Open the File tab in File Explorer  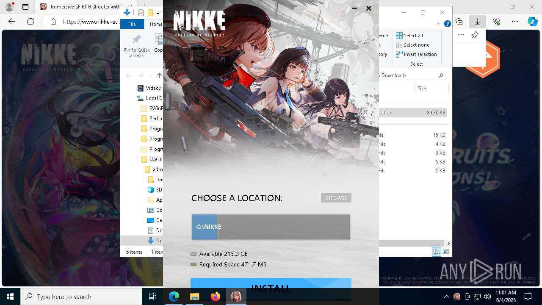[x=132, y=24]
